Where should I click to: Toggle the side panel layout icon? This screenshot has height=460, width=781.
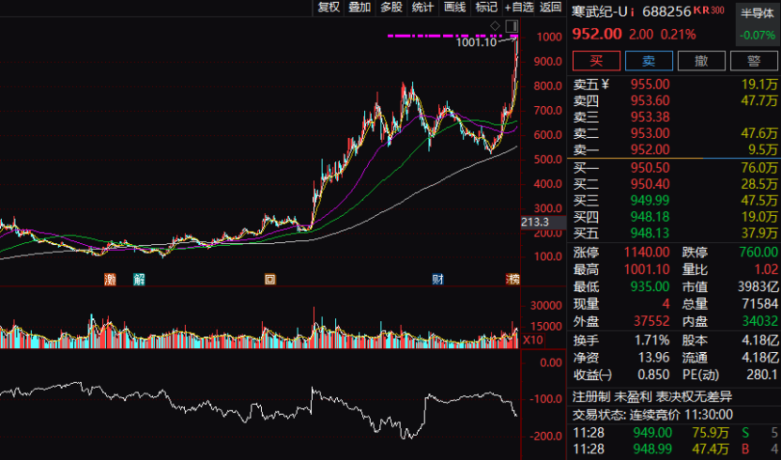512,26
